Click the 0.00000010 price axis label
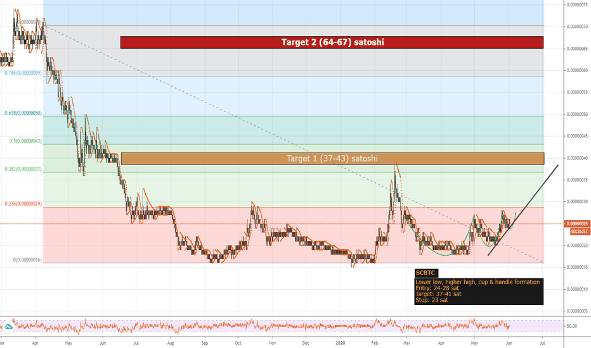This screenshot has height=348, width=591. point(578,289)
